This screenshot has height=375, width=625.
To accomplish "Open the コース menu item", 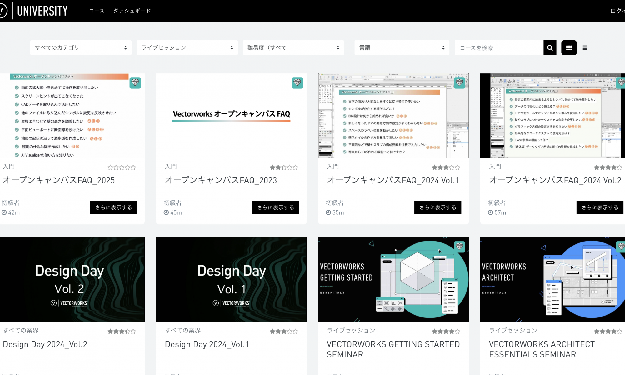I will [x=97, y=11].
